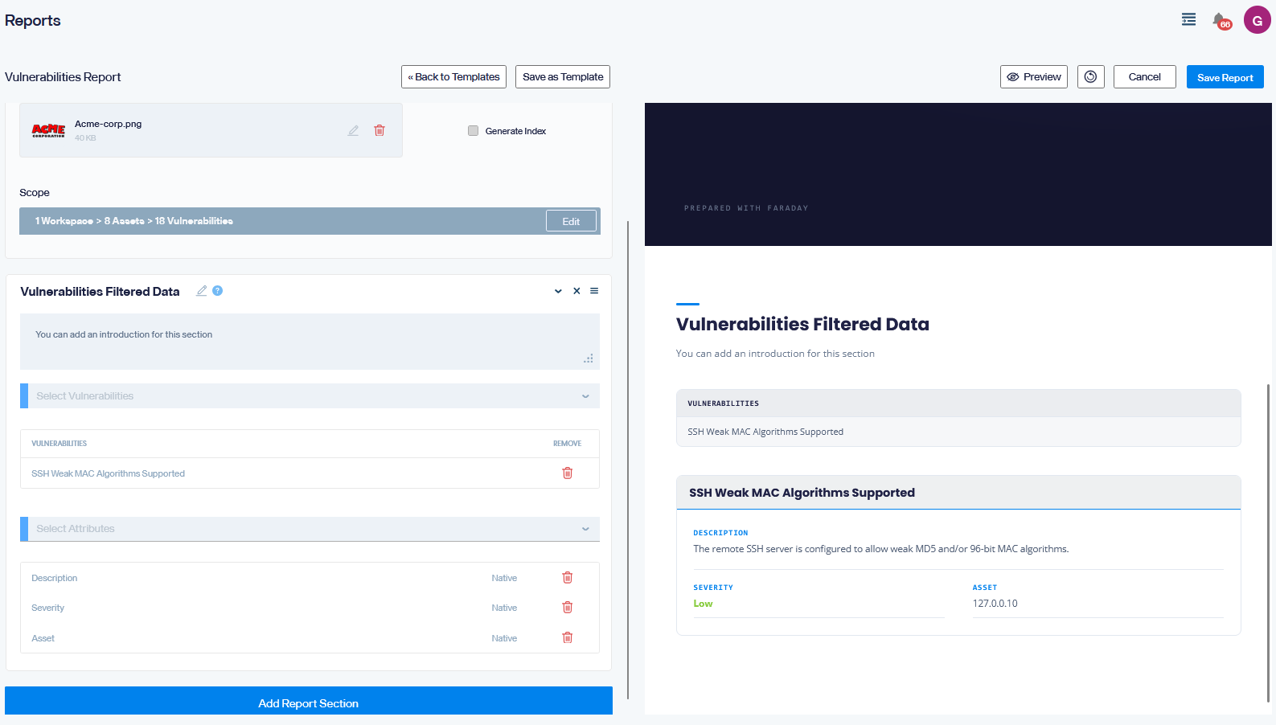
Task: Open the section's hamburger reorder menu
Action: pyautogui.click(x=594, y=291)
